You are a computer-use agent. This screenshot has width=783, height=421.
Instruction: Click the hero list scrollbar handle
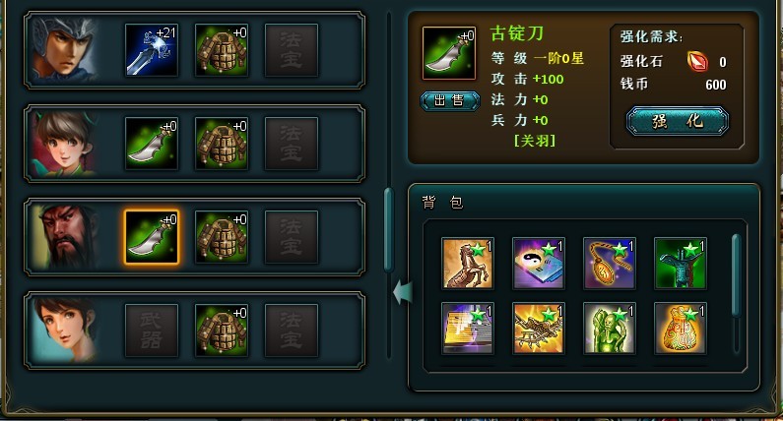click(389, 230)
